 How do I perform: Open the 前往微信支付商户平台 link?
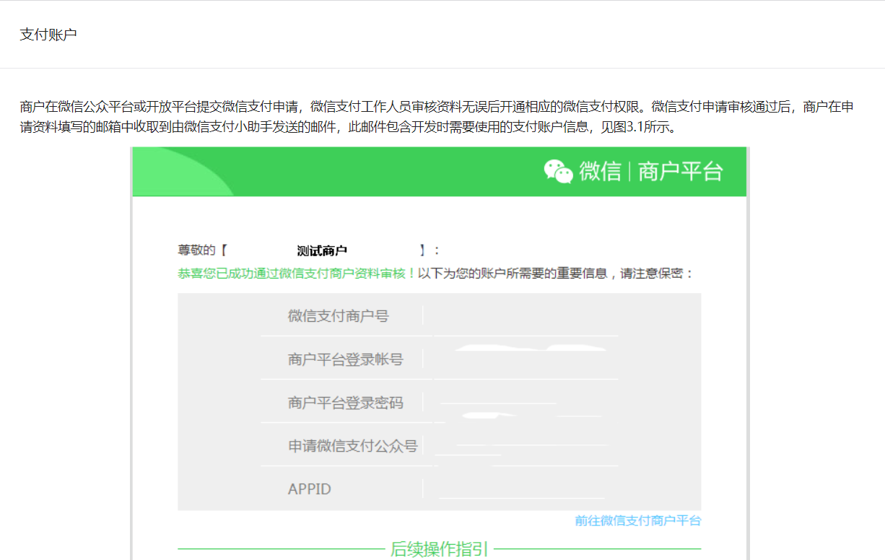[638, 520]
